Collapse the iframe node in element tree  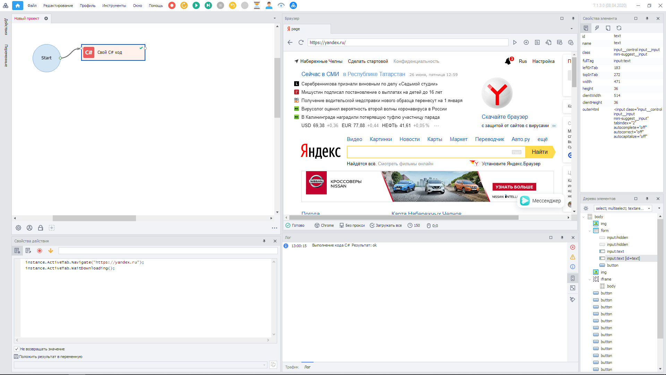[590, 280]
